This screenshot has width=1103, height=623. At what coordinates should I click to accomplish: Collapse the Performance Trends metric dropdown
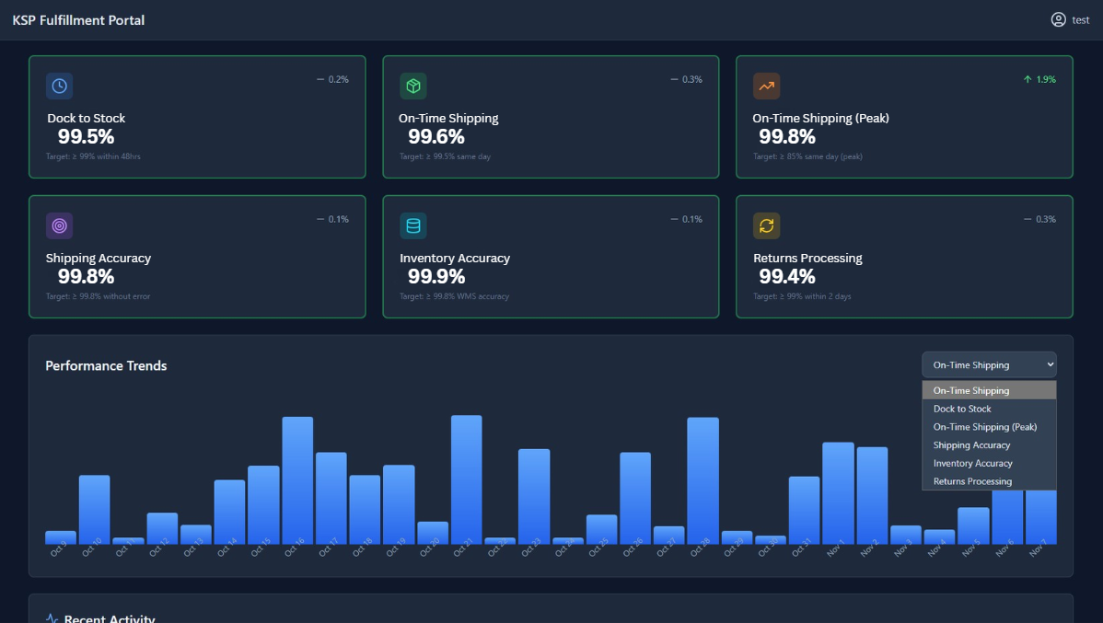988,365
